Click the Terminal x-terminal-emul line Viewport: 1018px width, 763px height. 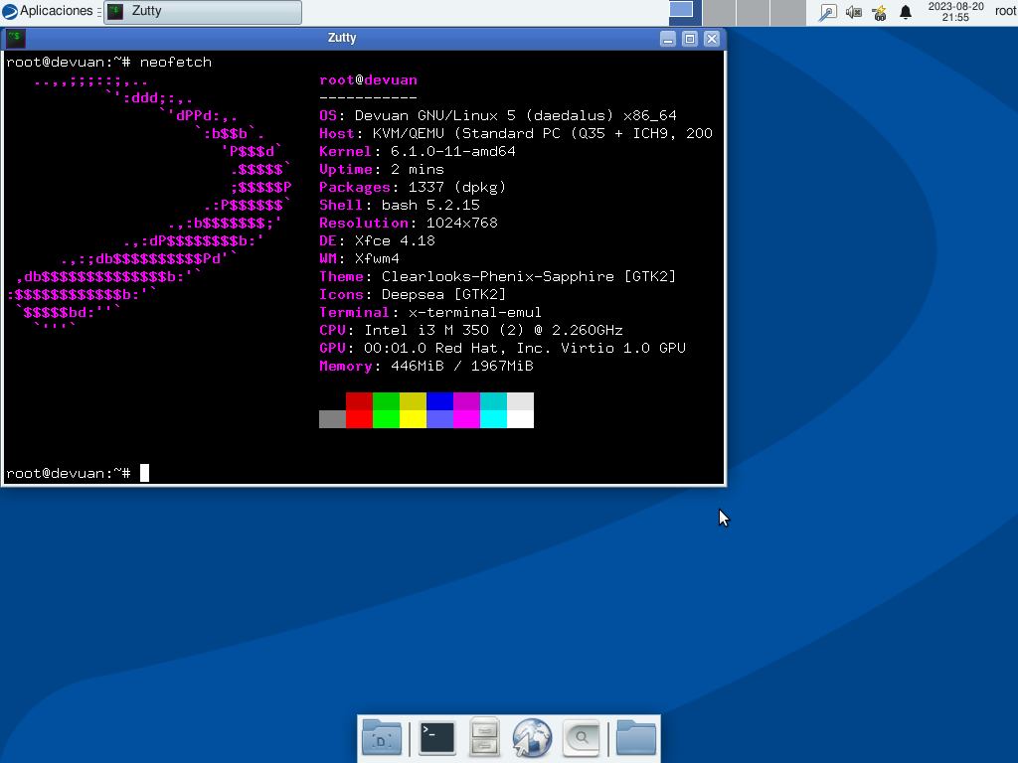click(430, 312)
